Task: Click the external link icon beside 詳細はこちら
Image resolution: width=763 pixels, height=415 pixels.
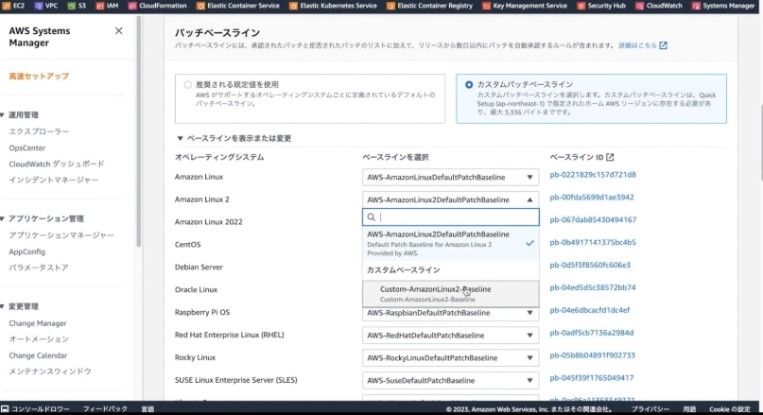Action: [663, 45]
